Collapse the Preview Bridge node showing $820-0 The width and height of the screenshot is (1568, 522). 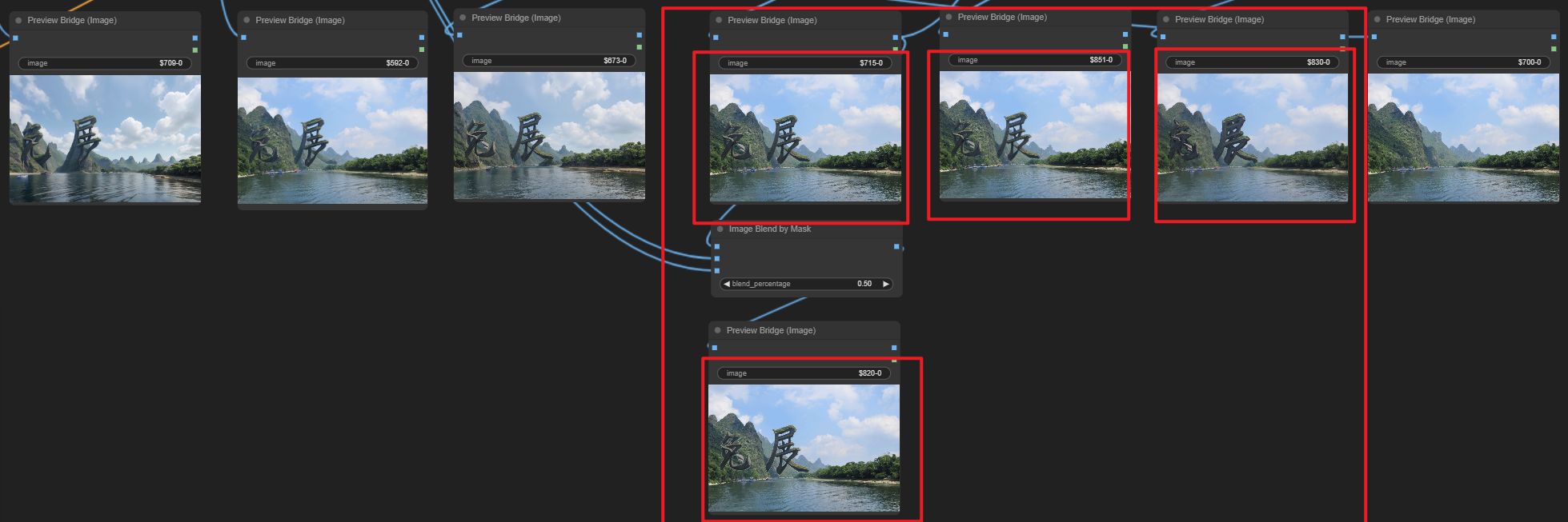coord(718,331)
